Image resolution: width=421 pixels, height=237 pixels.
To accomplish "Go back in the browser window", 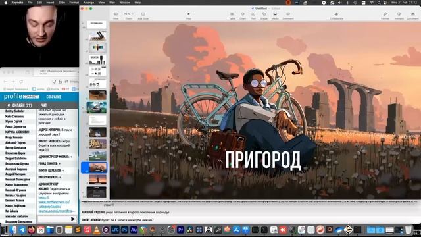I will (6, 81).
